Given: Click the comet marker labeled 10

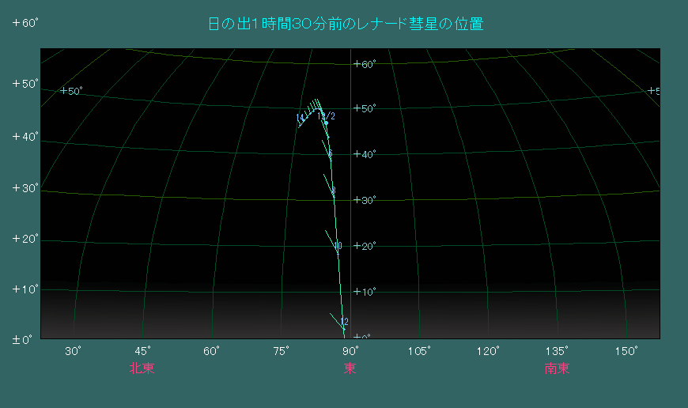Looking at the screenshot, I should (x=338, y=247).
